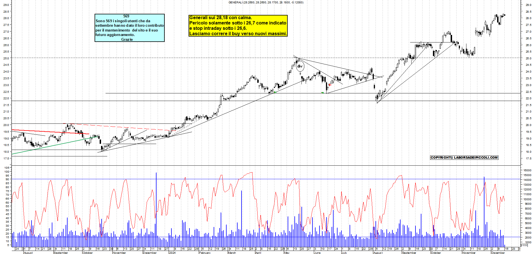This screenshot has height=254, width=532.
Task: Click 'per il mantenimento del sito e il suo' line
Action: pyautogui.click(x=127, y=30)
